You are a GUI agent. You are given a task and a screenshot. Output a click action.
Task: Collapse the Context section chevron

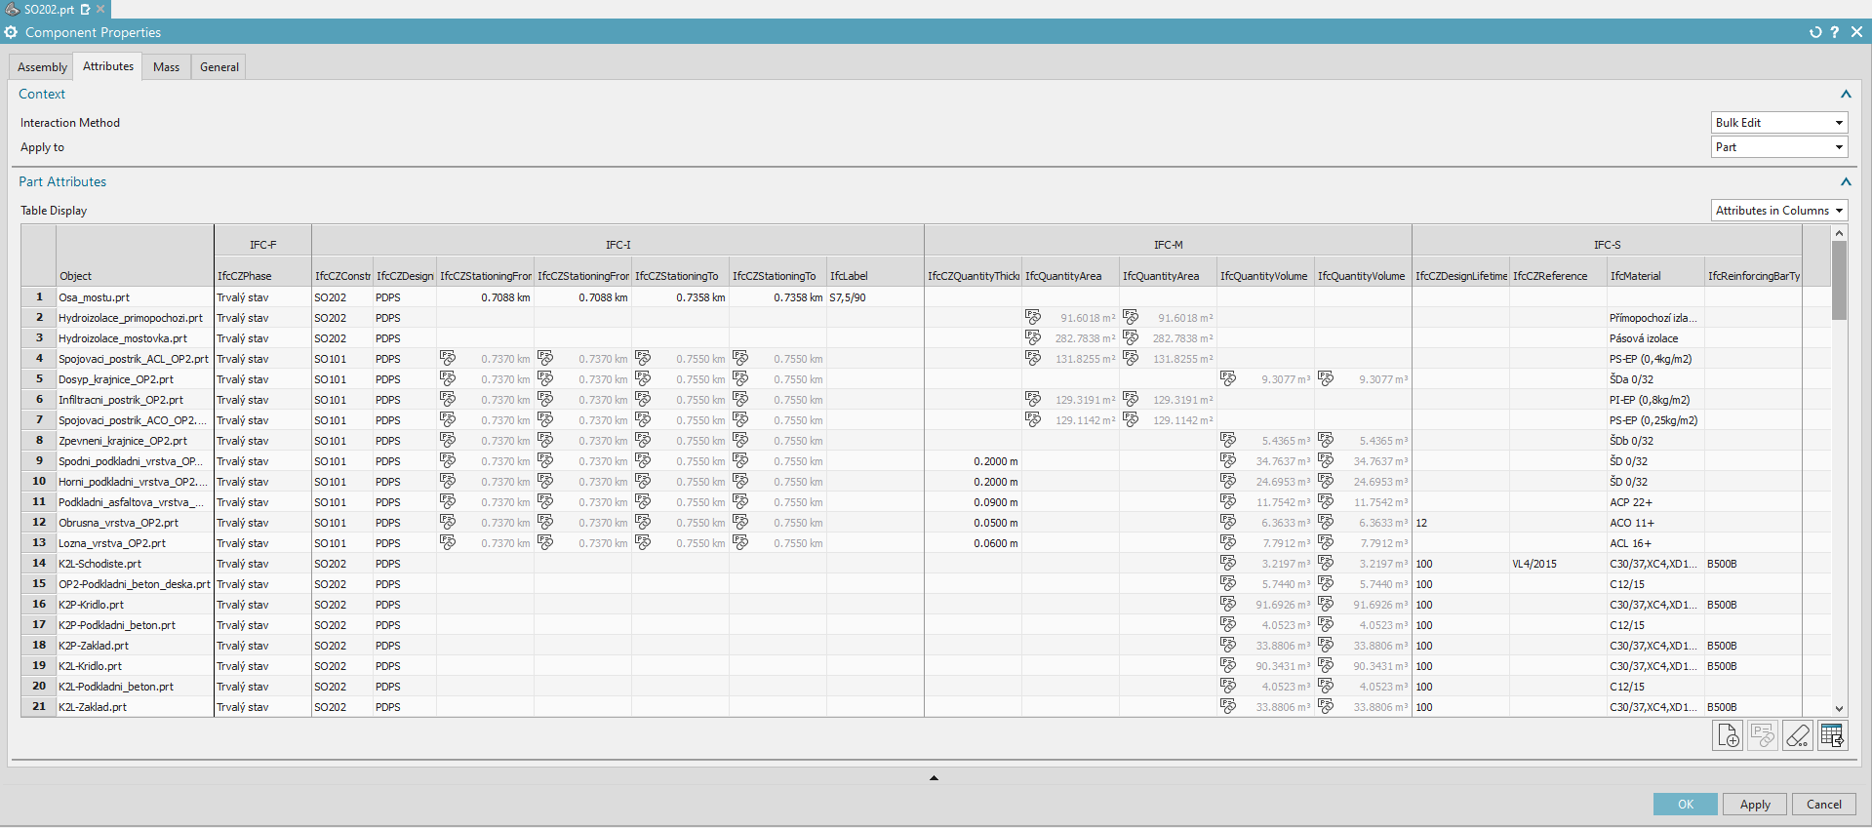pyautogui.click(x=1846, y=94)
